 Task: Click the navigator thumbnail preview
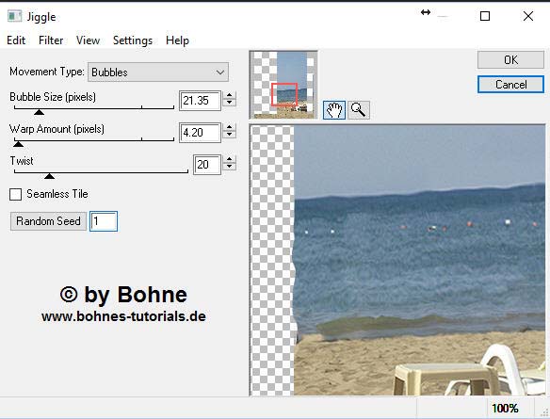[283, 85]
